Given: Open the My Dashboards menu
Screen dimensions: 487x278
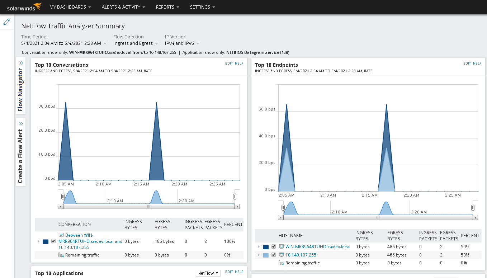Looking at the screenshot, I should click(x=70, y=7).
